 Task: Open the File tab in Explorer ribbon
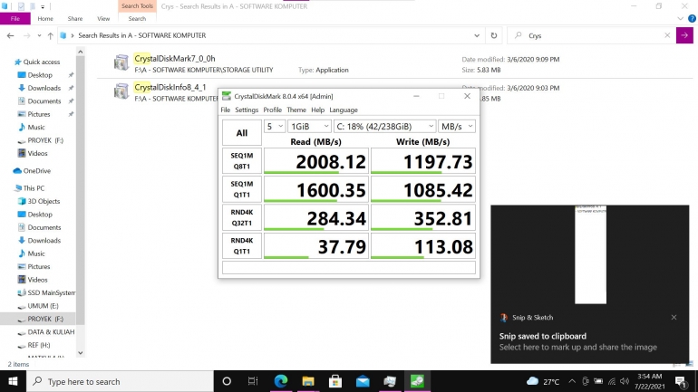[x=15, y=19]
